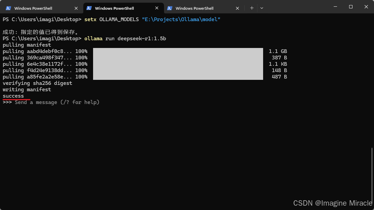Click the 'writing manifest' line

click(27, 90)
